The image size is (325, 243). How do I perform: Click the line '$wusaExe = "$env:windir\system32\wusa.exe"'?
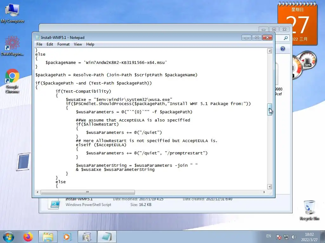tap(119, 99)
